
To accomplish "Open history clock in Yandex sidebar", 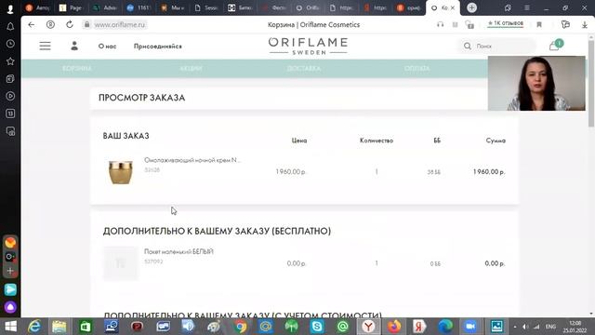I will coord(10,44).
